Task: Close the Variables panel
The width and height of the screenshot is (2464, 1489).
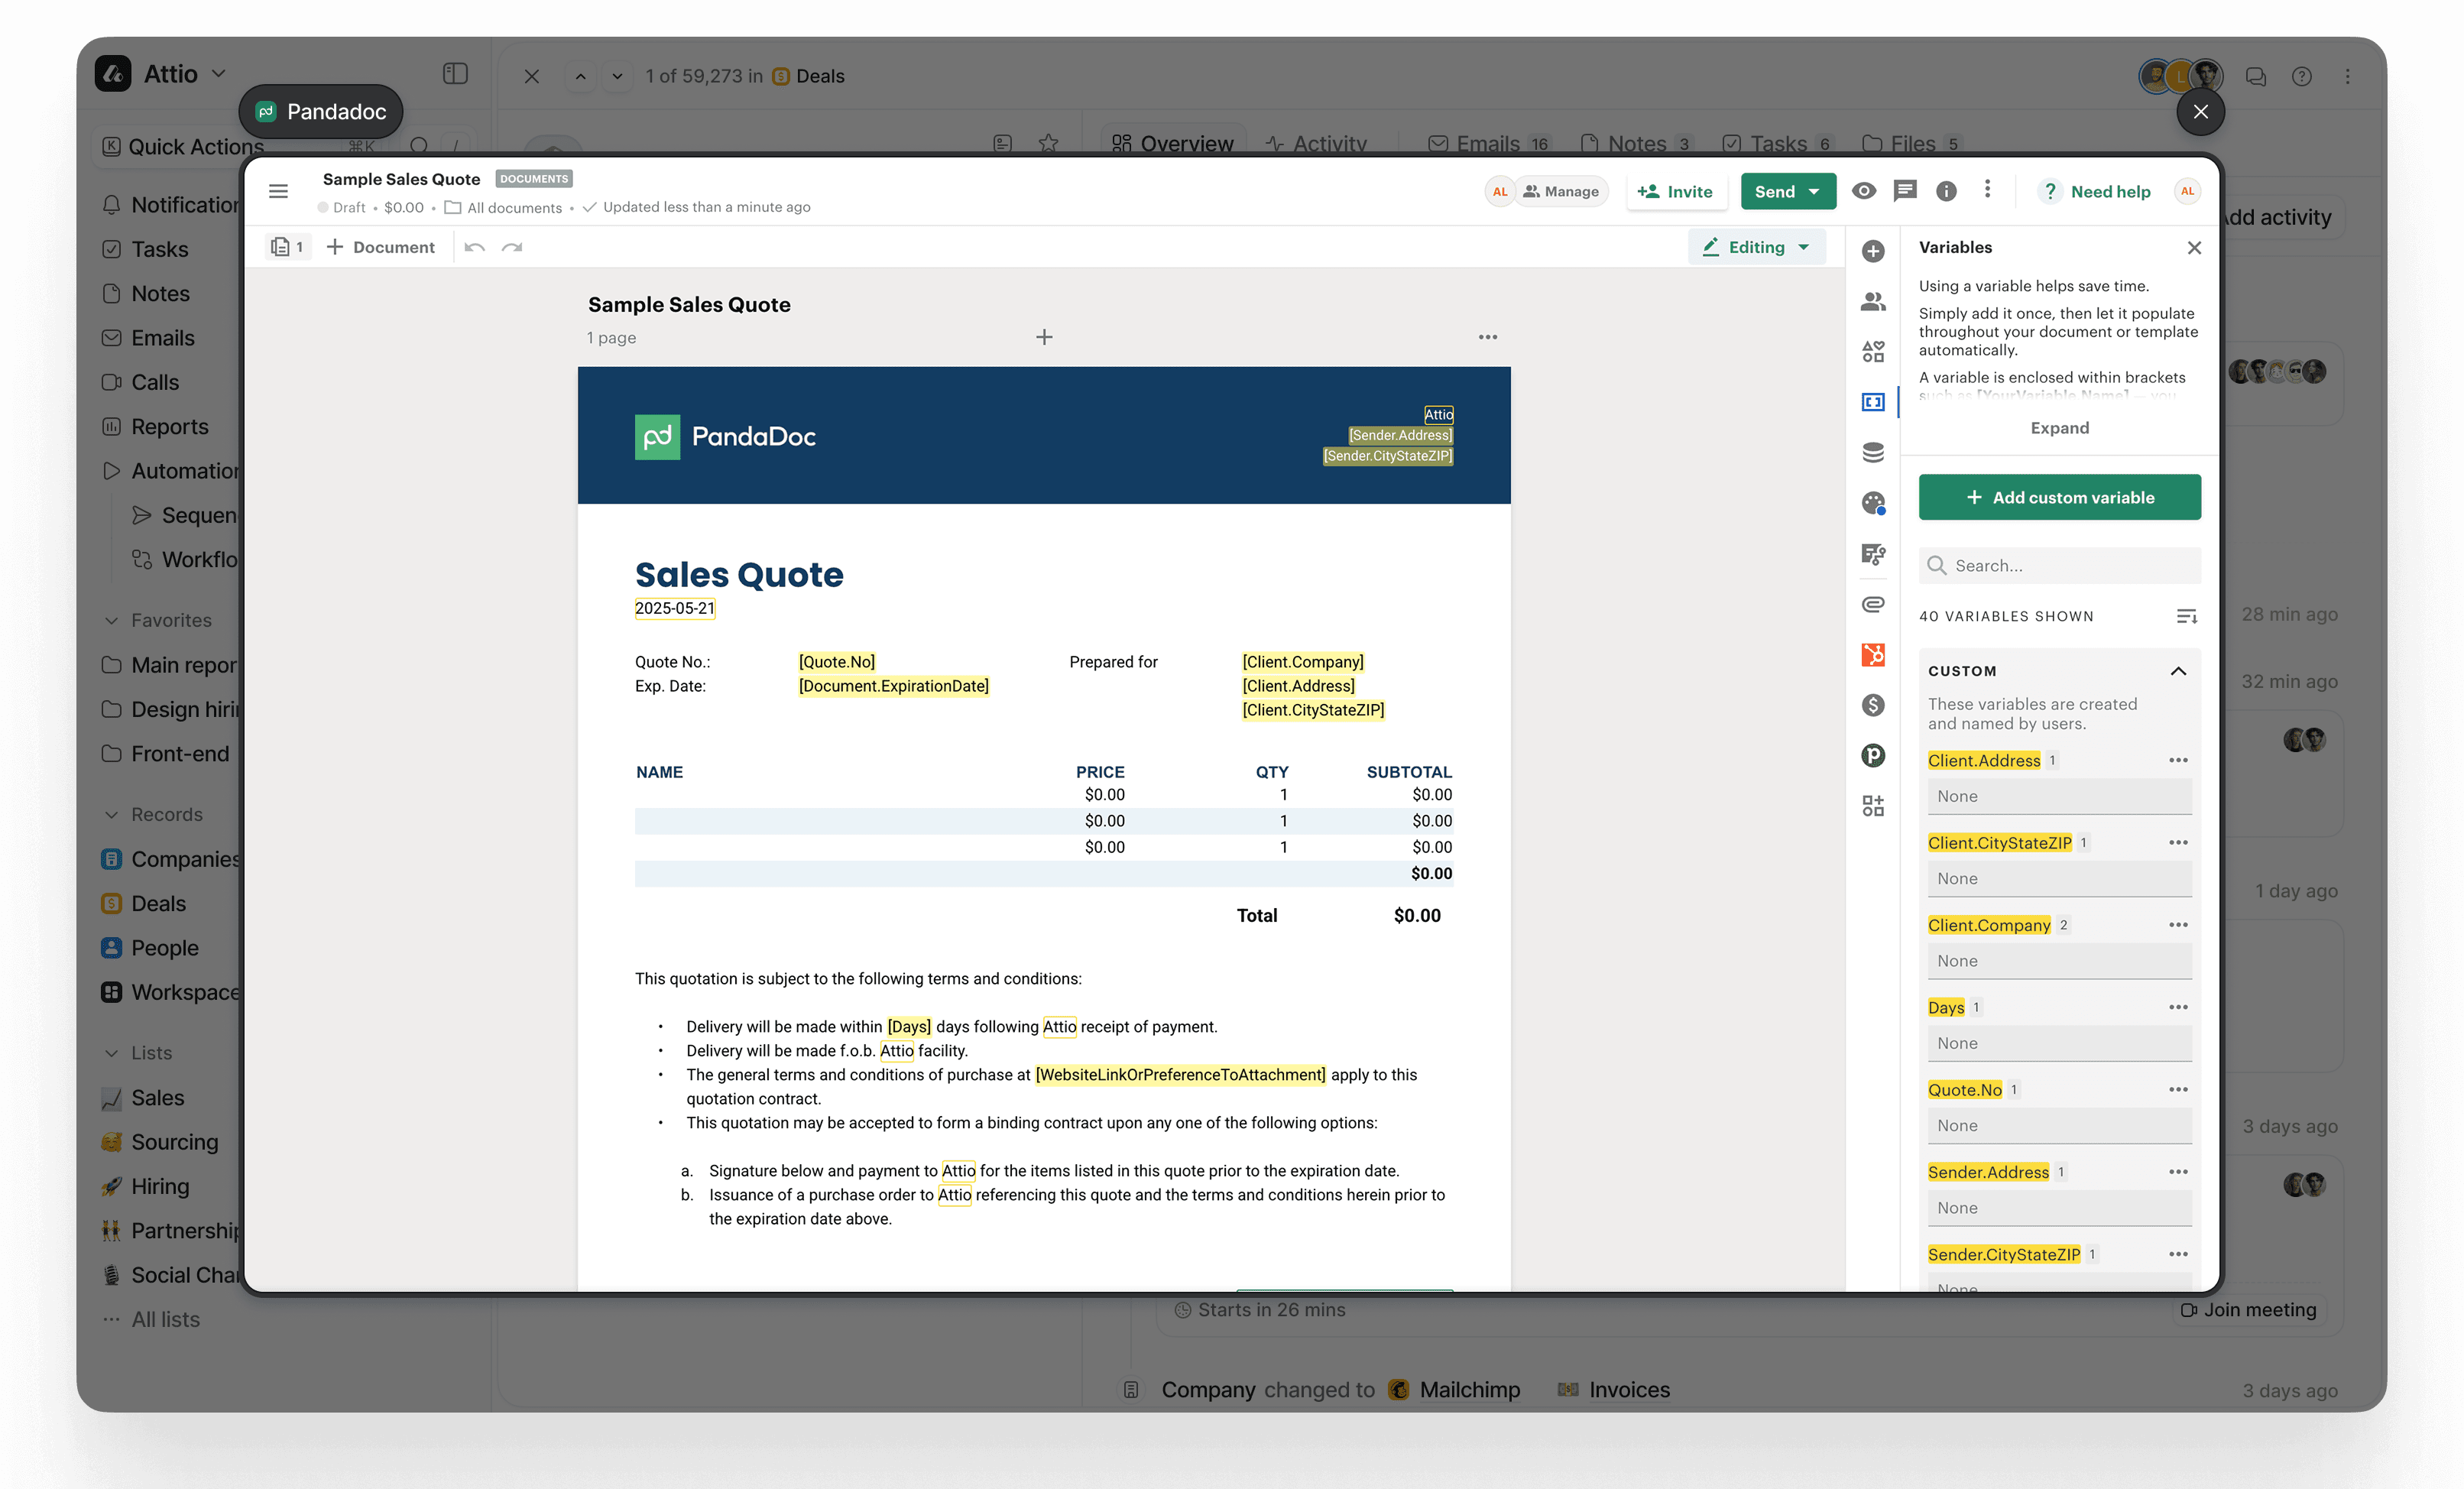Action: (x=2194, y=247)
